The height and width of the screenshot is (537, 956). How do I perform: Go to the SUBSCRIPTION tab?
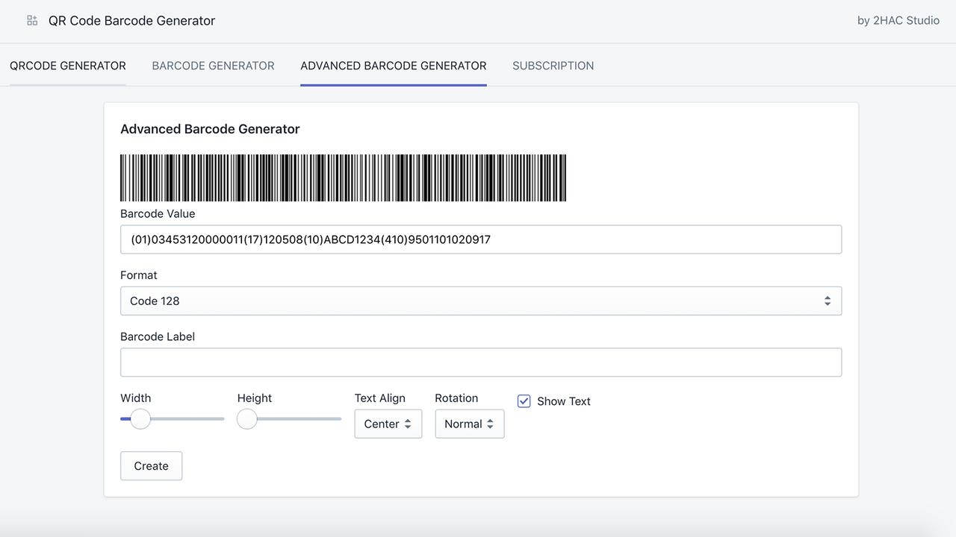coord(553,66)
